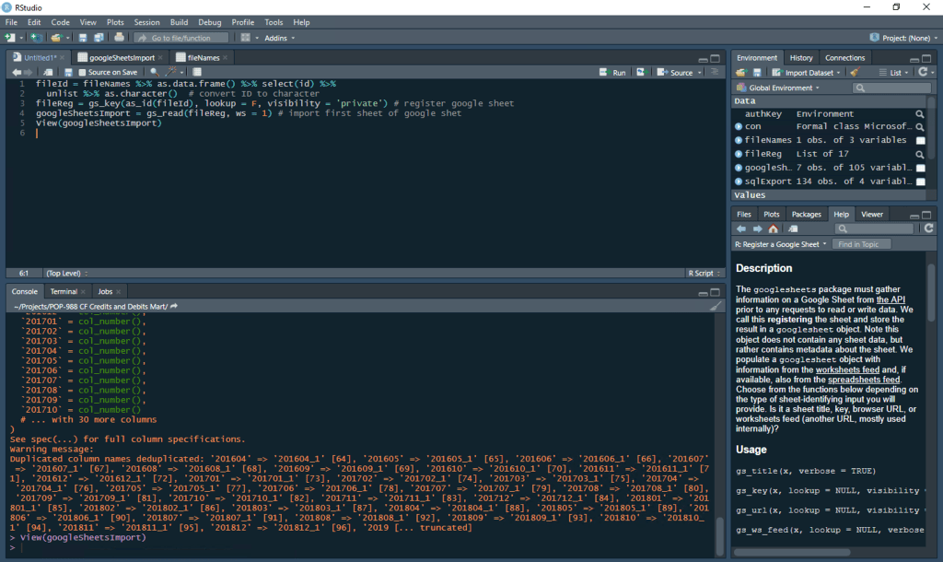Click the clear workspace broom icon

855,72
